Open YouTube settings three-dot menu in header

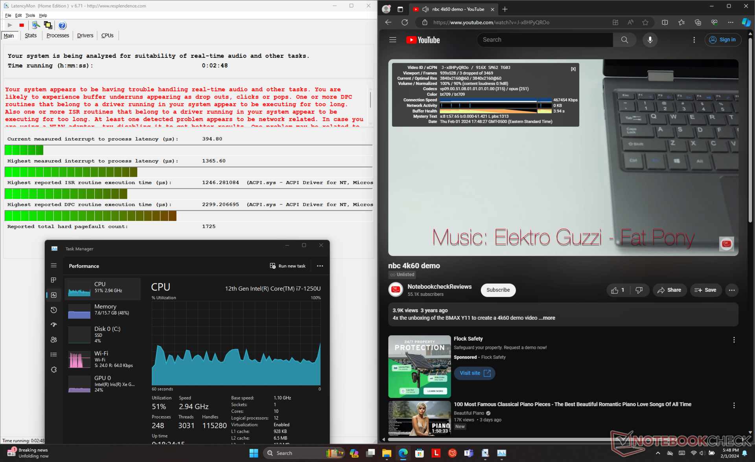[x=694, y=40]
